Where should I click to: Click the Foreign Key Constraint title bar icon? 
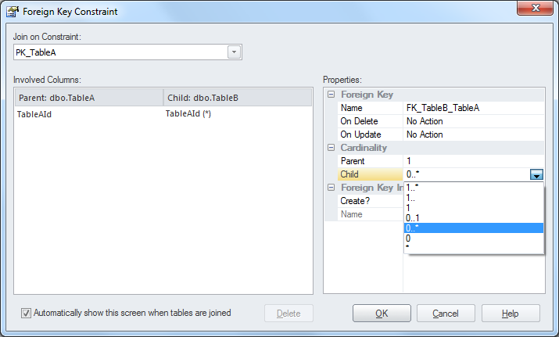pos(13,12)
